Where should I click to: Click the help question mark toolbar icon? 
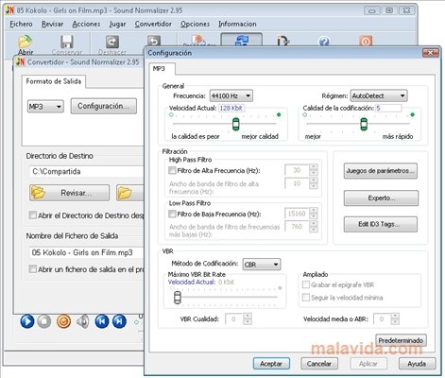pyautogui.click(x=324, y=41)
